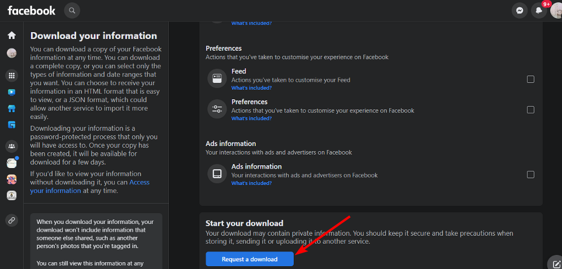Open the yellow emblem shortcut thumbnail

[12, 195]
